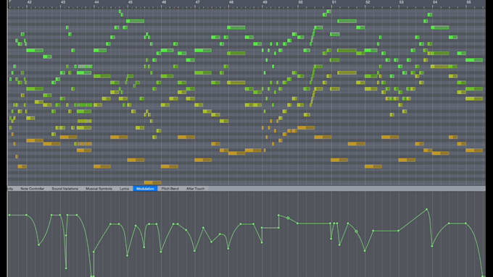The height and width of the screenshot is (277, 493).
Task: Switch to the Pitch Bend tab
Action: coord(170,189)
